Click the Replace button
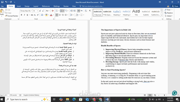The width and height of the screenshot is (180, 102). [168, 13]
